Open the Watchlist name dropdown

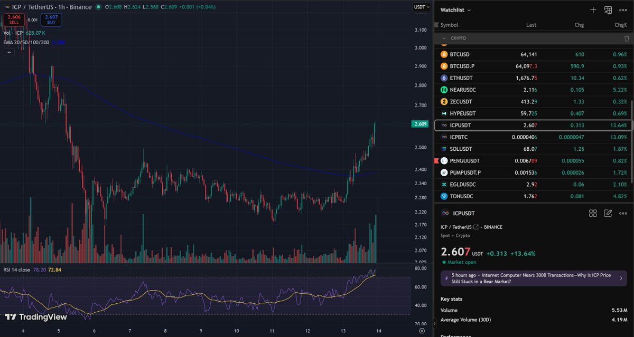(455, 9)
